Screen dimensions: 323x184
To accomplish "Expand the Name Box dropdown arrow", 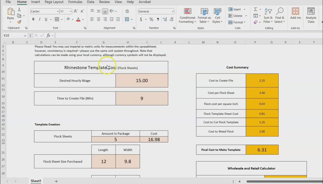I will tap(25, 36).
